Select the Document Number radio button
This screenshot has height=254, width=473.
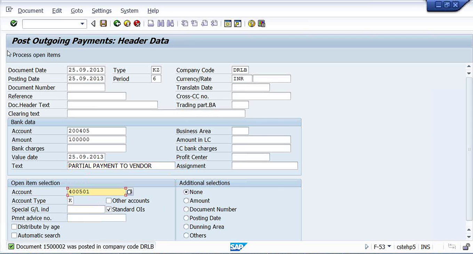point(186,209)
